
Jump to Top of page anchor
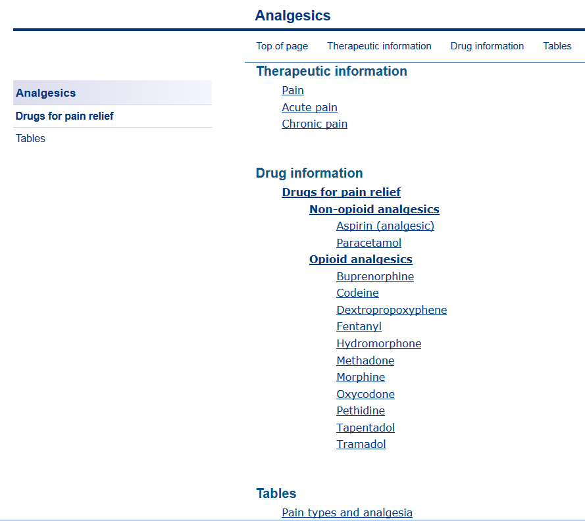(x=282, y=46)
